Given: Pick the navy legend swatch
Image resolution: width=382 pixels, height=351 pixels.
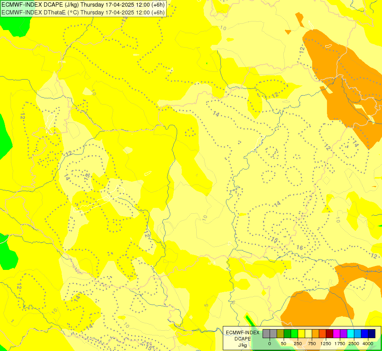Looking at the screenshot, I should click(x=372, y=334).
